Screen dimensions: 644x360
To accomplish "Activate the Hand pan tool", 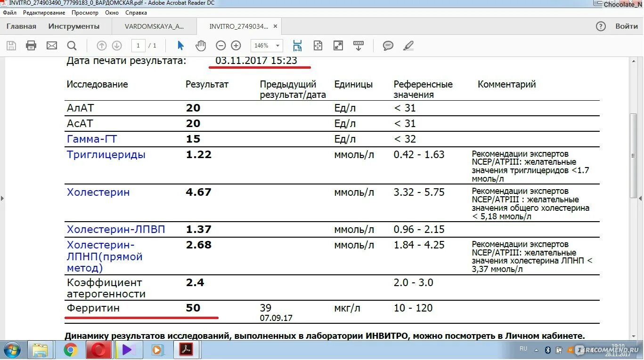I will pos(201,46).
